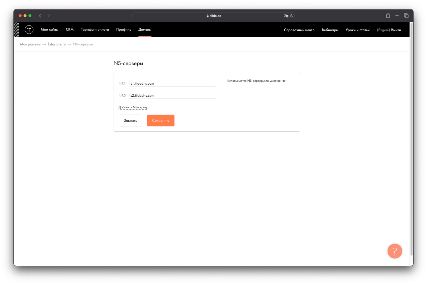The image size is (427, 284).
Task: Click listostore.ru breadcrumb link
Action: [57, 44]
